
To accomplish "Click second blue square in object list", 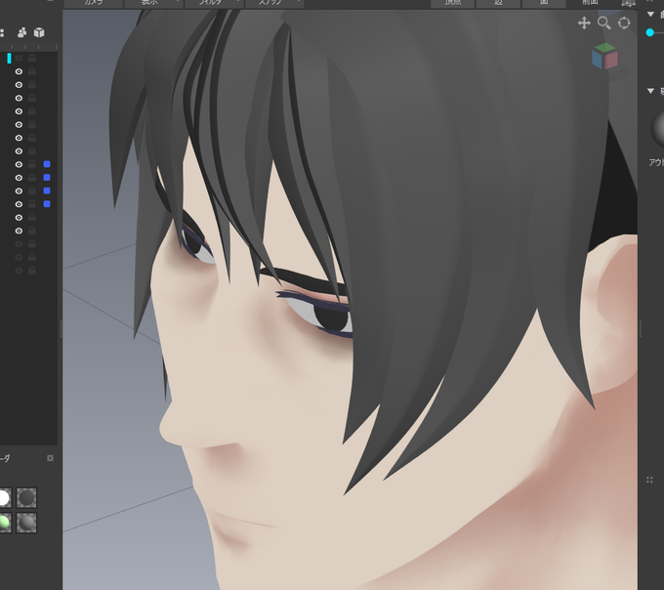I will (47, 177).
